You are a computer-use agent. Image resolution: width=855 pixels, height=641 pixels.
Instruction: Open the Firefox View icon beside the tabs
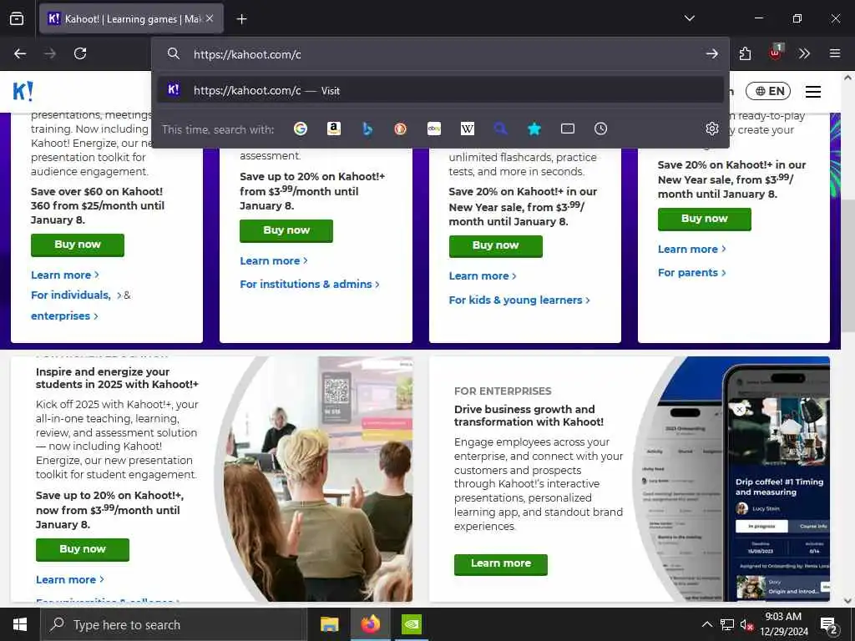(x=17, y=18)
